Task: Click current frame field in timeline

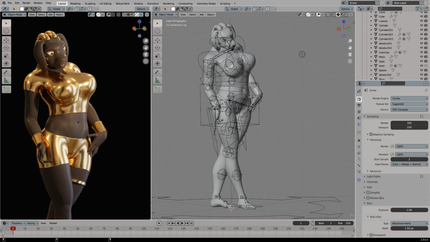Action: pyautogui.click(x=301, y=223)
